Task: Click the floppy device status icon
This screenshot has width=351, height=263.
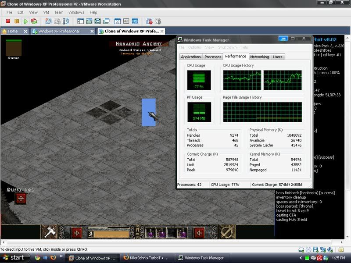Action: click(315, 249)
